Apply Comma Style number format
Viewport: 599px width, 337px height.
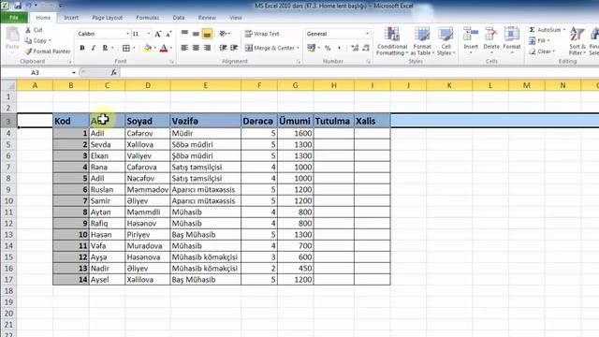(339, 48)
